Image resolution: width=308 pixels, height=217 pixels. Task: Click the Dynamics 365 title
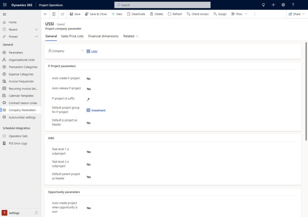[22, 5]
